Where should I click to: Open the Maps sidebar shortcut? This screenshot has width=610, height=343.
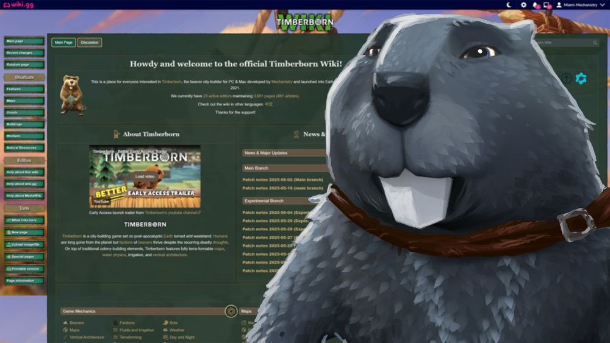coord(24,101)
